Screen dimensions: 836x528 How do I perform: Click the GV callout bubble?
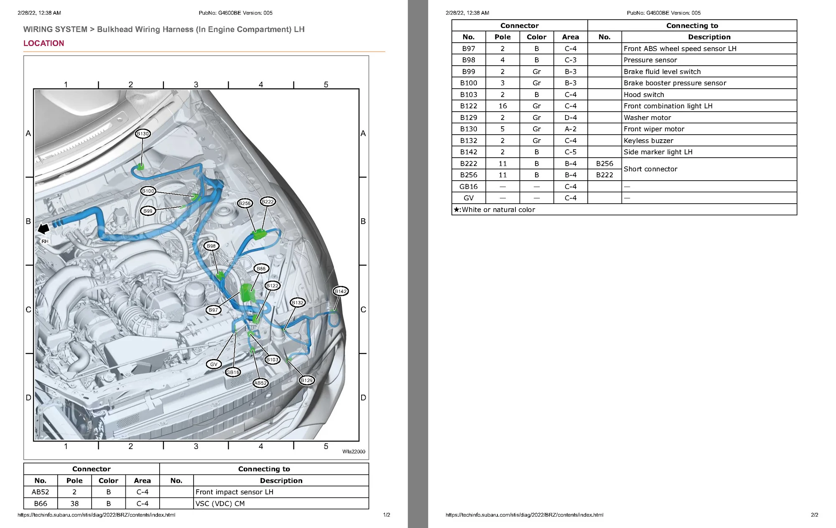[x=214, y=364]
